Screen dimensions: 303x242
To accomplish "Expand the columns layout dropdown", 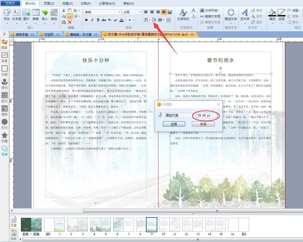I will [x=164, y=20].
